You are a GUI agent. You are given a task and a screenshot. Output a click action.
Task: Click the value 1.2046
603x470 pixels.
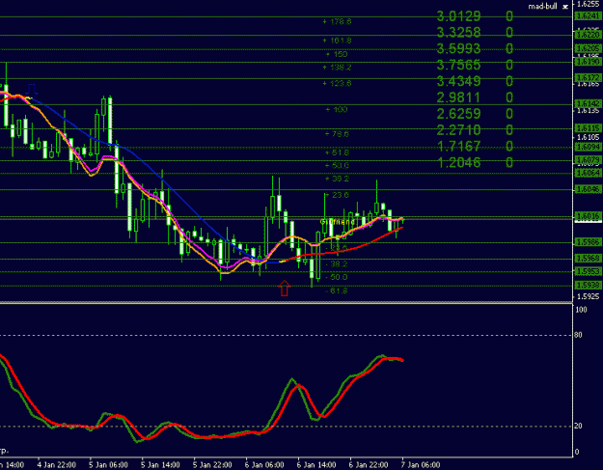point(459,163)
